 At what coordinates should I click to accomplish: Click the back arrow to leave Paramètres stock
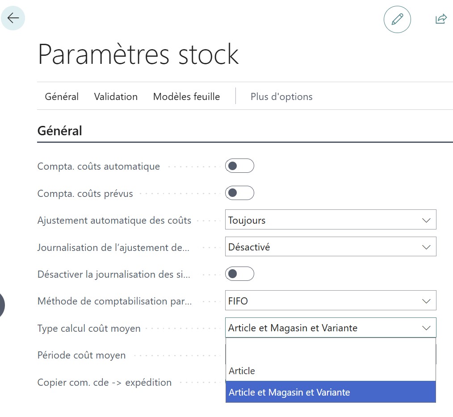(x=13, y=18)
